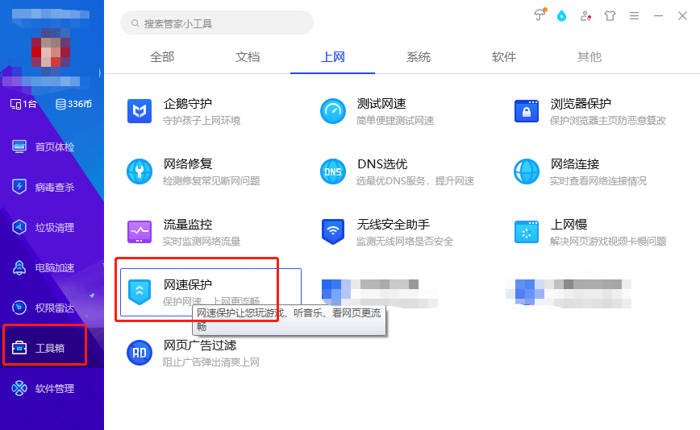This screenshot has width=700, height=430.
Task: Focus the 搜索管家小工具 search field
Action: [217, 23]
